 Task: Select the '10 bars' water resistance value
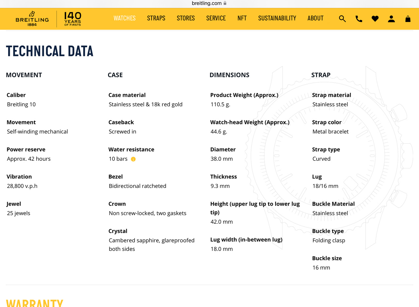pos(118,159)
